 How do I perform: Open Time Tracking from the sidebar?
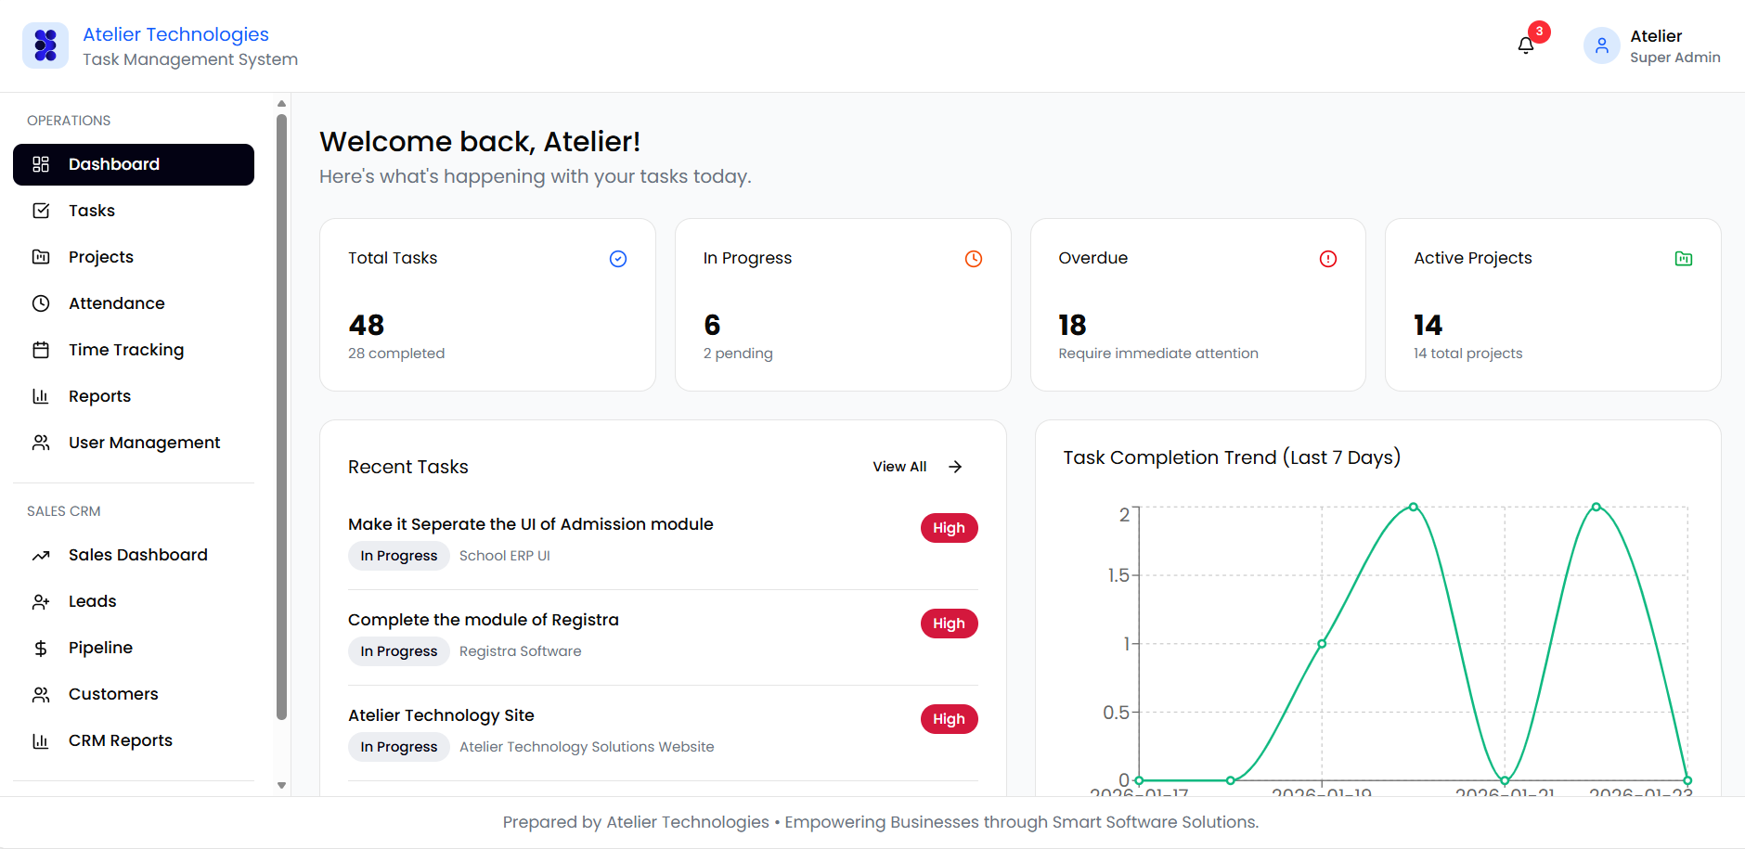click(x=126, y=350)
